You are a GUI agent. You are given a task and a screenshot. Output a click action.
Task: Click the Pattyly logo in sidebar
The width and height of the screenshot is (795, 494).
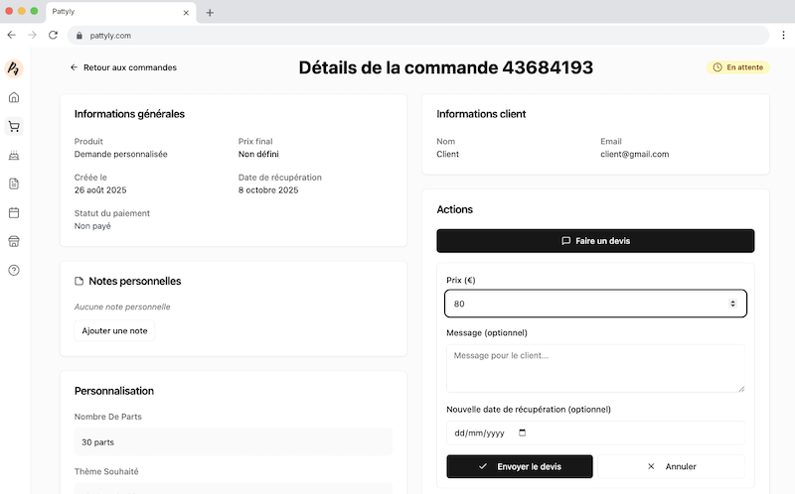coord(14,68)
